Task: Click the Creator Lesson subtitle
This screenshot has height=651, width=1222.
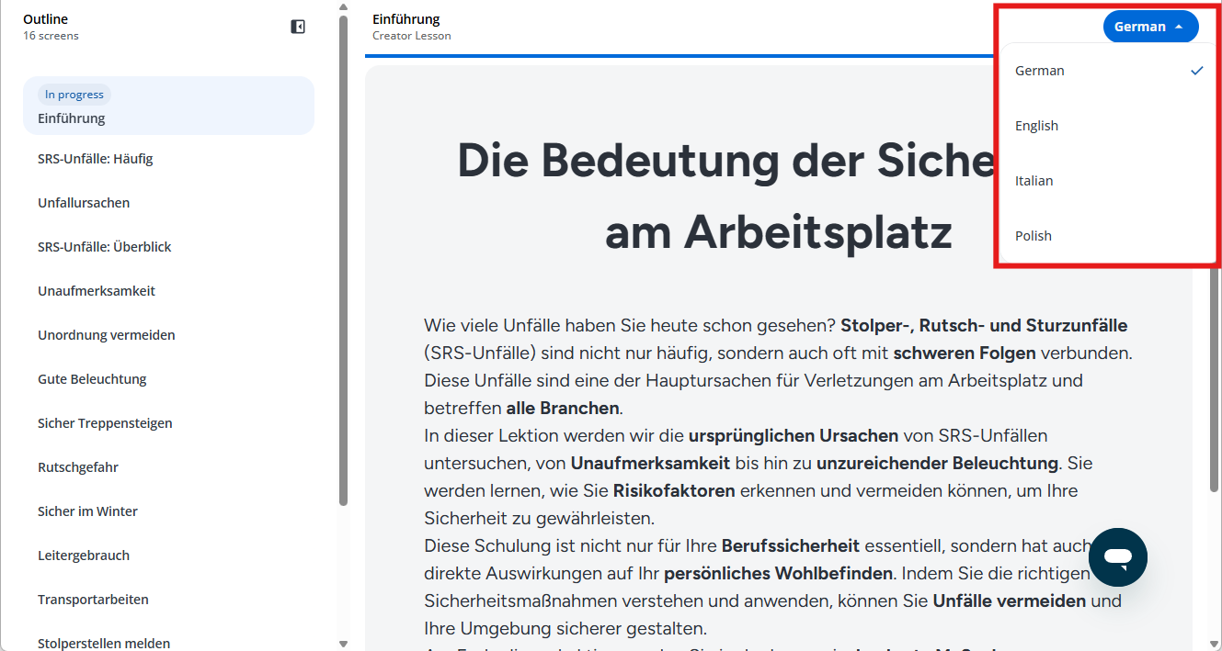Action: pyautogui.click(x=412, y=36)
